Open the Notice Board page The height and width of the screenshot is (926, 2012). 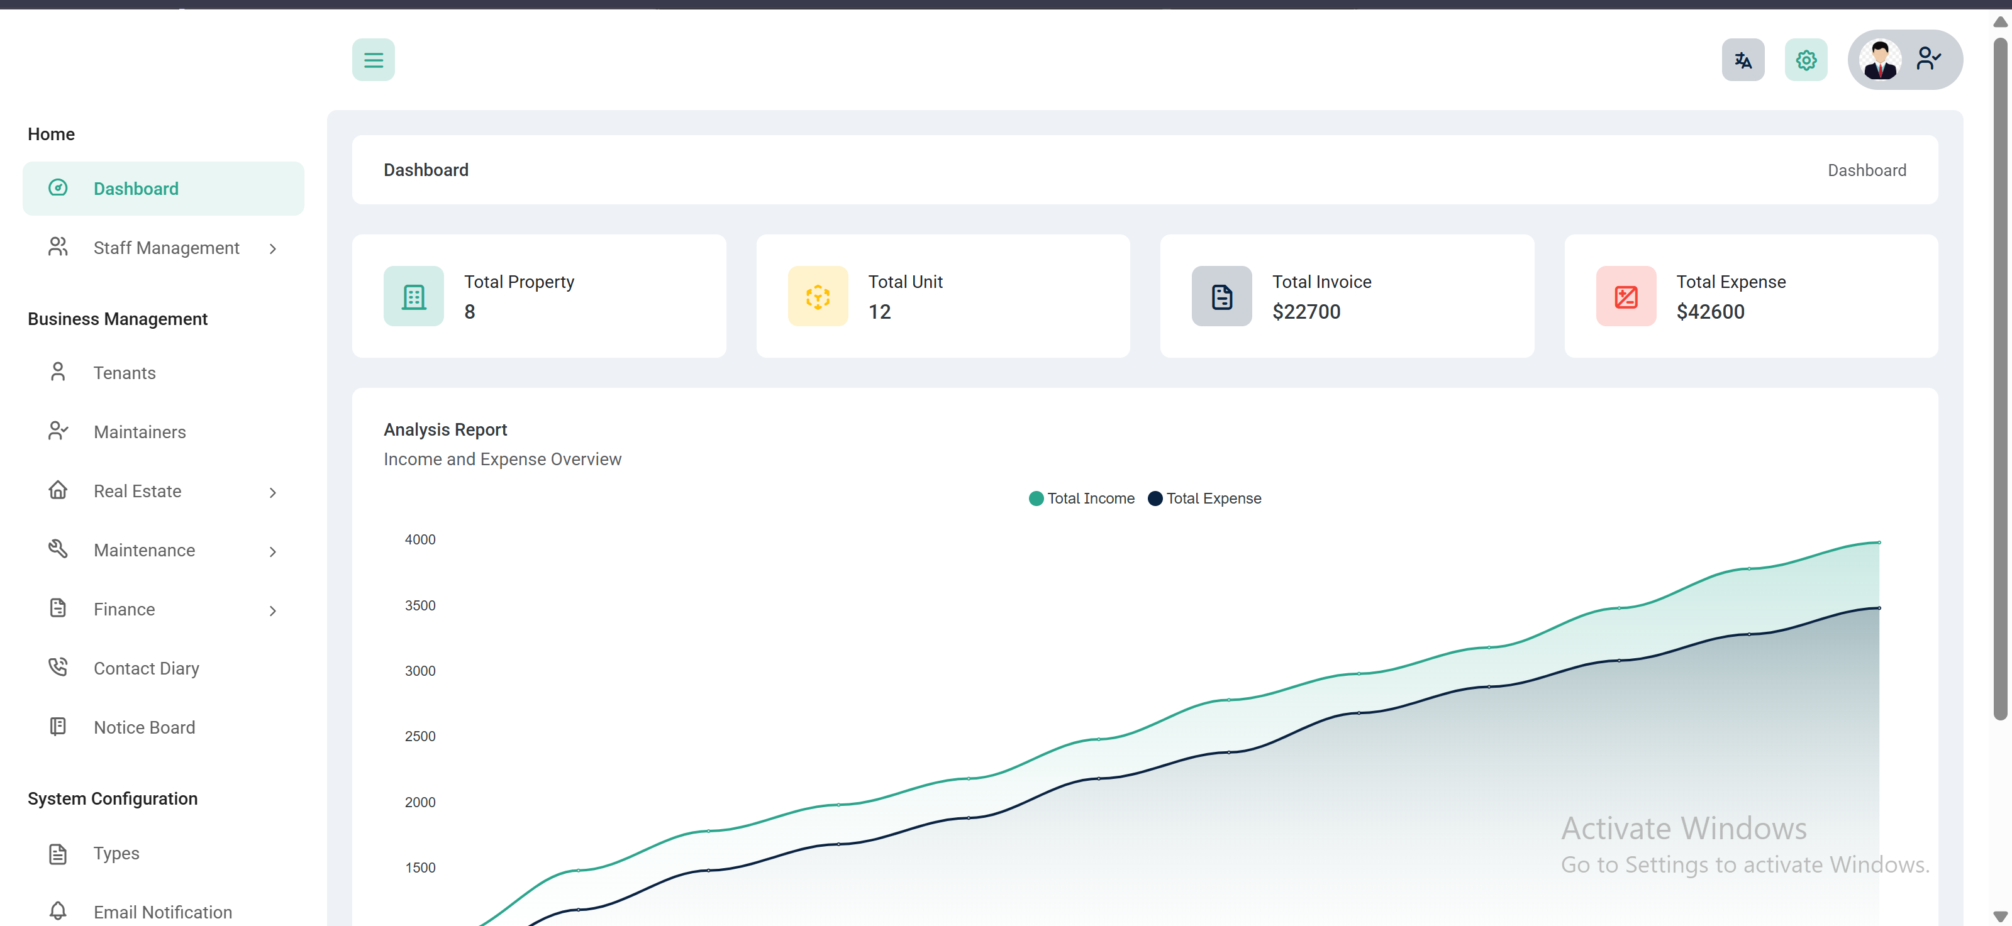pyautogui.click(x=164, y=728)
